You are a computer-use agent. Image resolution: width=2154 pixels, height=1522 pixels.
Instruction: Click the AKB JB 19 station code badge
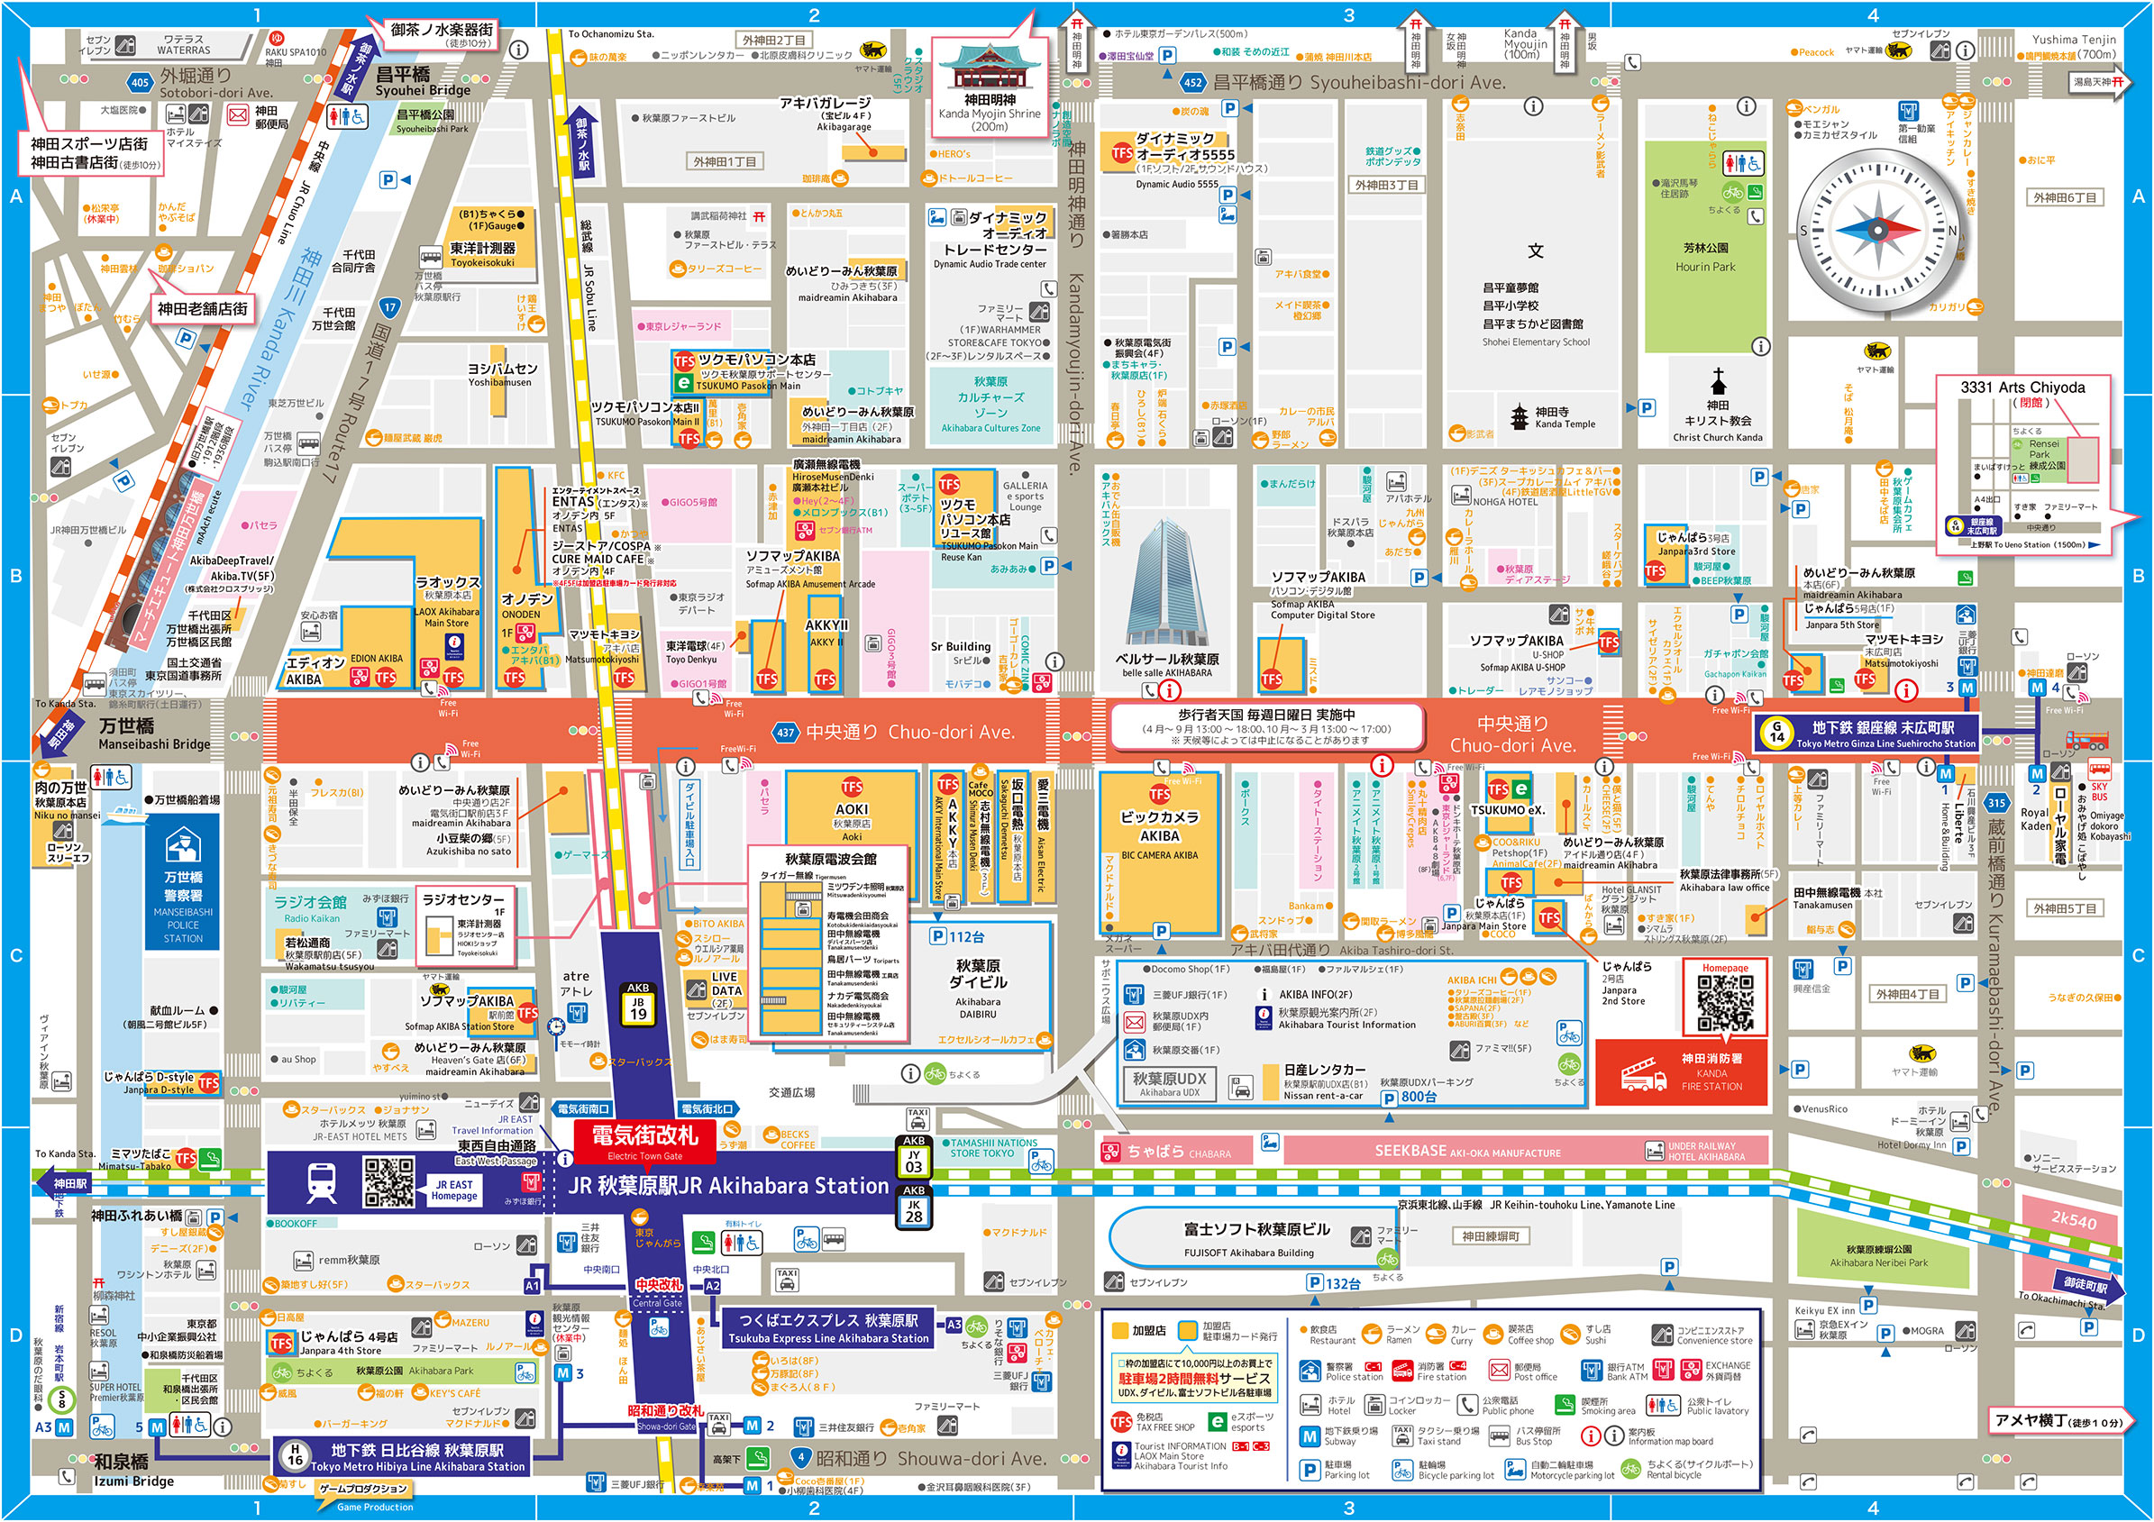(638, 1007)
